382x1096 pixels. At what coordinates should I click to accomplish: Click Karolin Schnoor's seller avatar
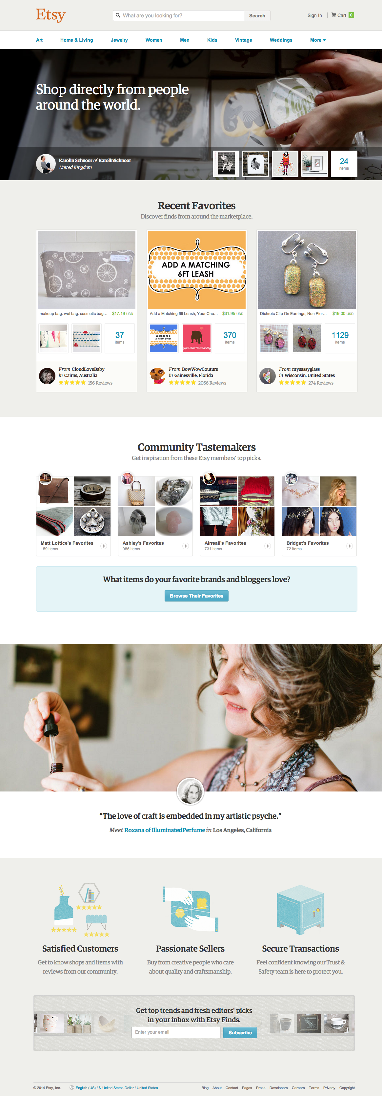pos(46,164)
